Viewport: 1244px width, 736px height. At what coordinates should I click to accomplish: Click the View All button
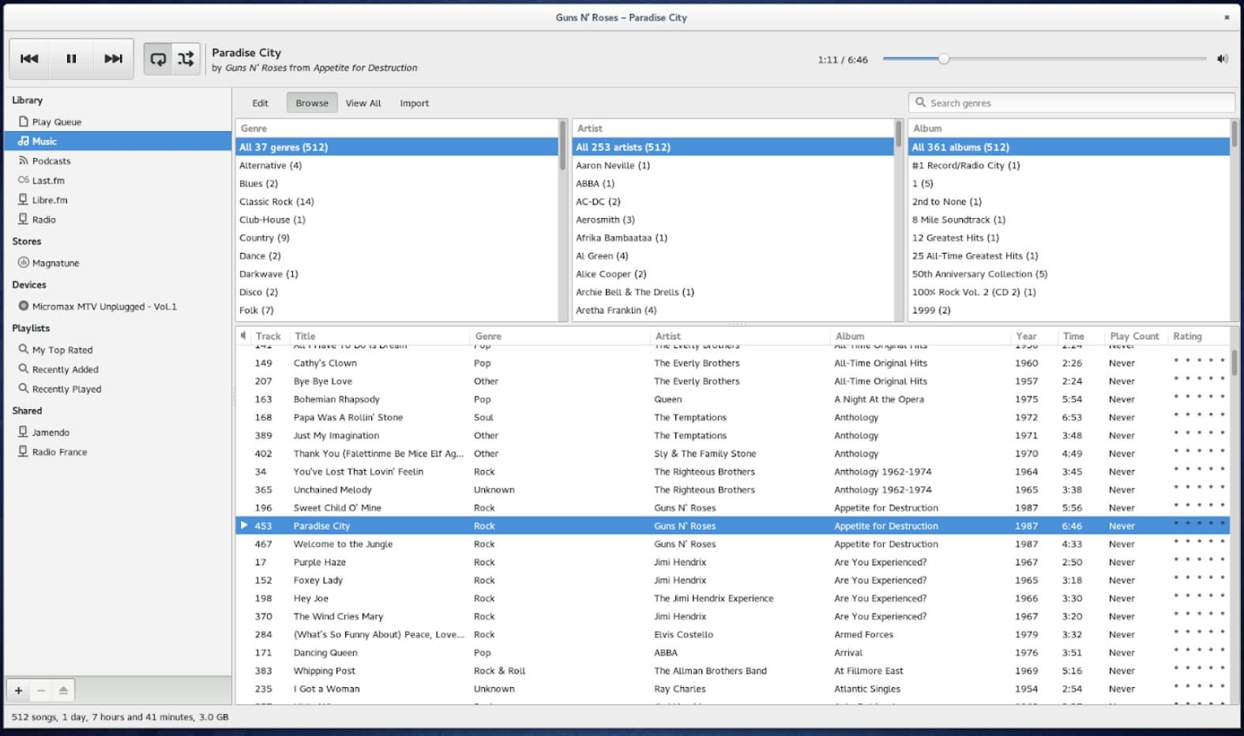(363, 103)
